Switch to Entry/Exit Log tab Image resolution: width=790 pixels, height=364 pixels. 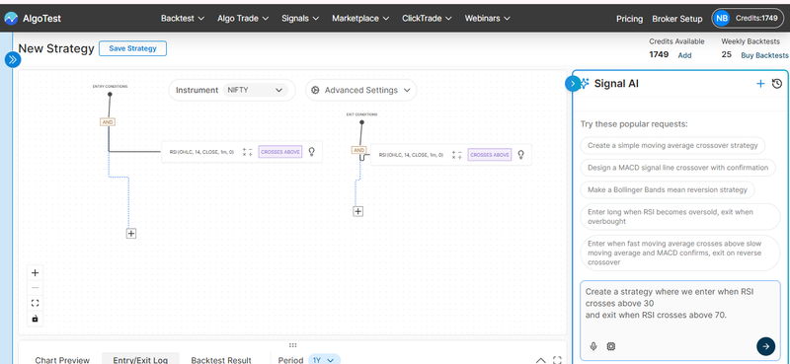point(139,359)
